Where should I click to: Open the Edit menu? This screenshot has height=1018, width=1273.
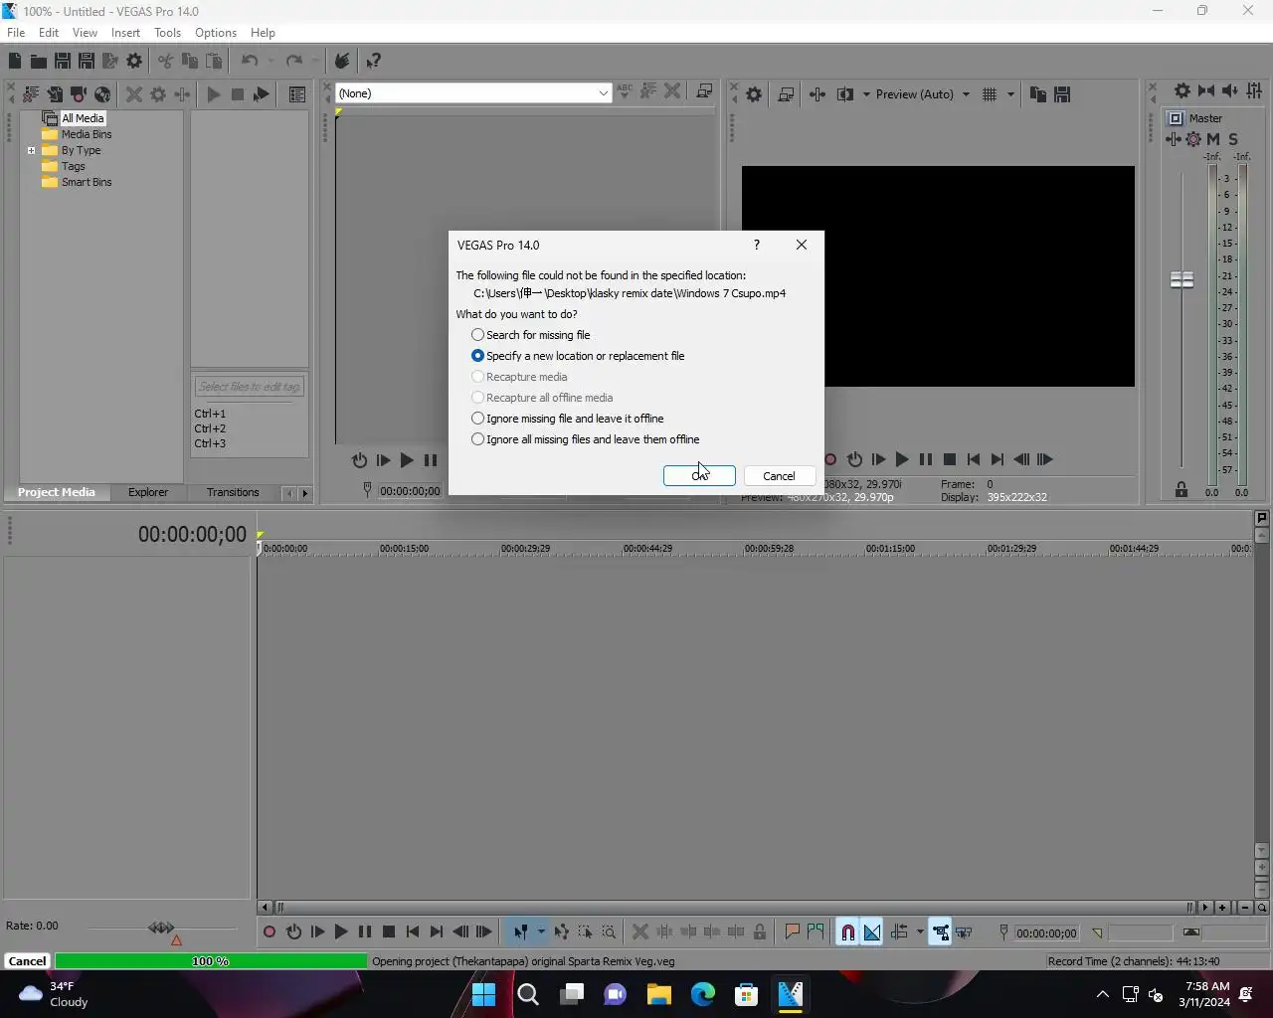49,33
